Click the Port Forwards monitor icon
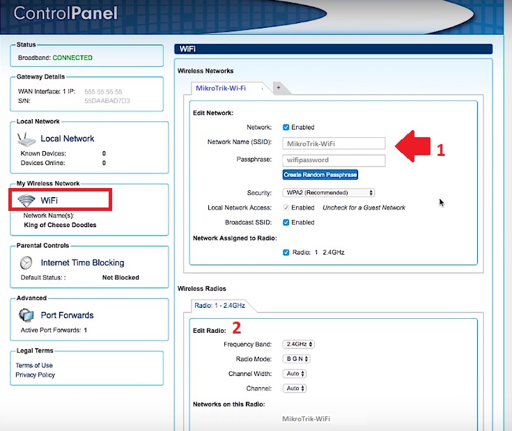Viewport: 512px width, 431px height. (x=26, y=315)
